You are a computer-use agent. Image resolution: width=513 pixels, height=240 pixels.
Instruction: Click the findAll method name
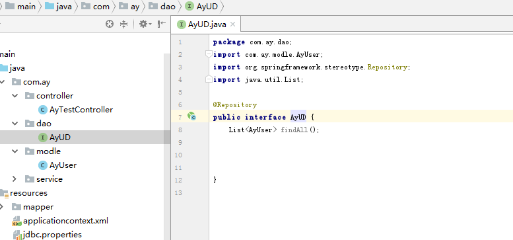[294, 130]
